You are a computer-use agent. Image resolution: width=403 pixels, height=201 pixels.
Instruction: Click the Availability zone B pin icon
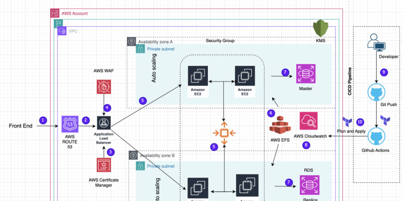(133, 155)
